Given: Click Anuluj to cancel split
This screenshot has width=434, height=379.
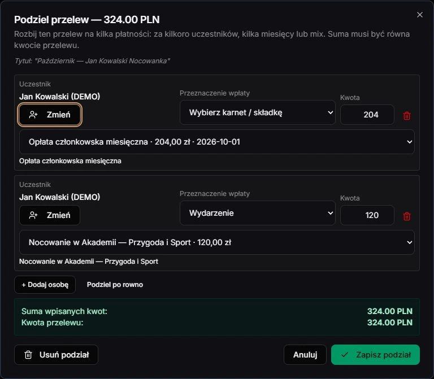Looking at the screenshot, I should tap(305, 355).
